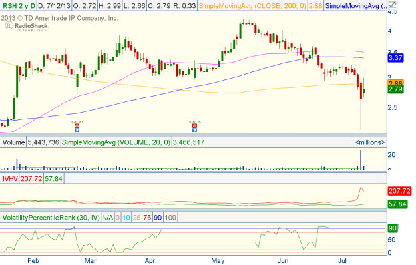Image resolution: width=416 pixels, height=265 pixels.
Task: Click the green SimpleMovingAvg (VOLUME, 20, 0) label
Action: (x=116, y=142)
